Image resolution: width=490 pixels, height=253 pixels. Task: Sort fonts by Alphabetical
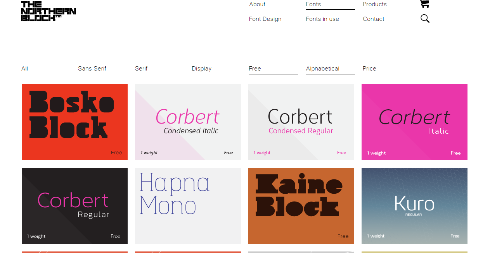click(x=323, y=69)
